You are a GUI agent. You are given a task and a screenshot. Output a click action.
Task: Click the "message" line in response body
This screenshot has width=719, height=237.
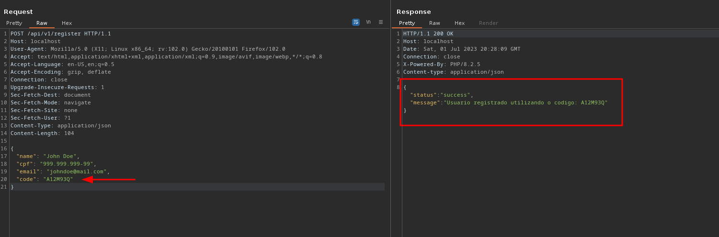[508, 102]
